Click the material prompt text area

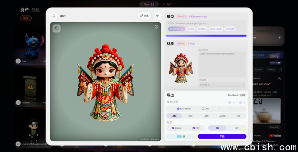(222, 64)
